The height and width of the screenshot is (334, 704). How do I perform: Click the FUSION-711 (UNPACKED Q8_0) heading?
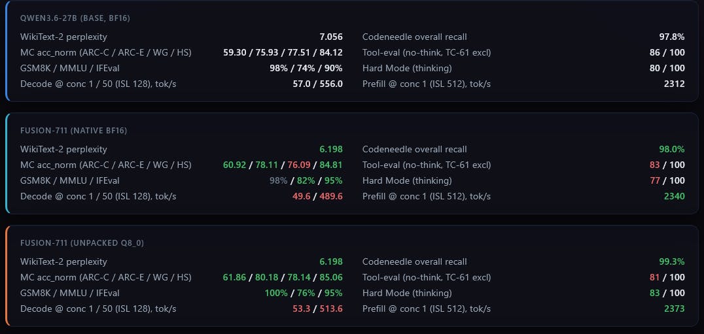coord(82,243)
